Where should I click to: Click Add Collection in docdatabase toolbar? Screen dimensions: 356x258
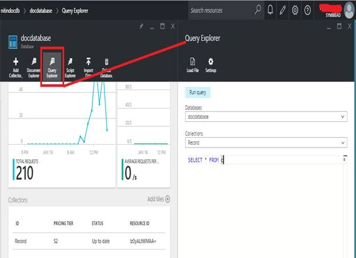click(x=15, y=67)
